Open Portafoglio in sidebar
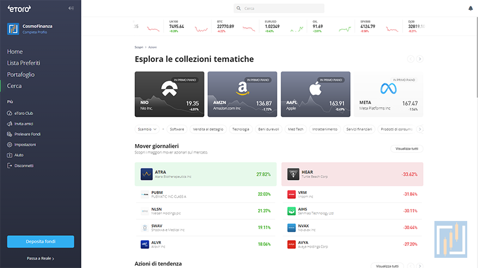This screenshot has width=478, height=268. click(21, 74)
